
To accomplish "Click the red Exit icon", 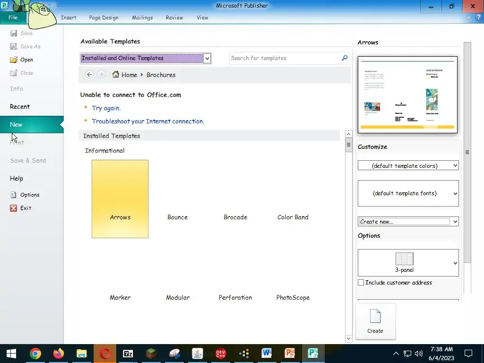I will pos(14,208).
